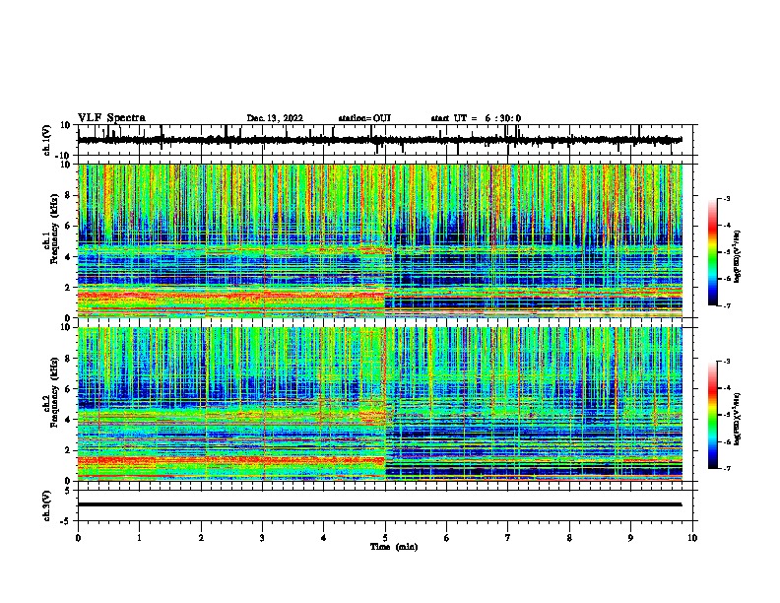The image size is (780, 603).
Task: Click the "ch.3(V)" axis label
Action: [47, 505]
